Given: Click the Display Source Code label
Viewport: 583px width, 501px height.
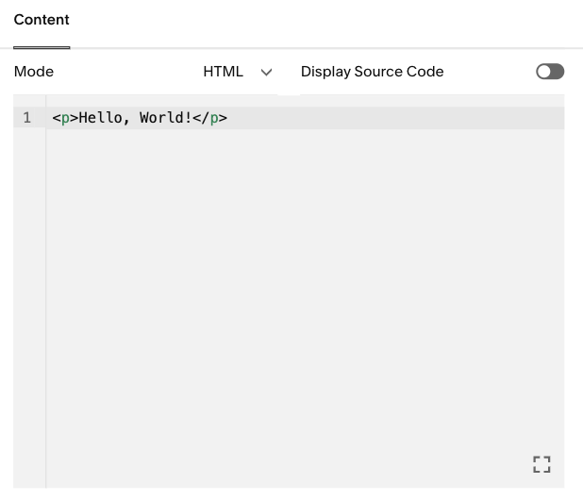Looking at the screenshot, I should (372, 72).
